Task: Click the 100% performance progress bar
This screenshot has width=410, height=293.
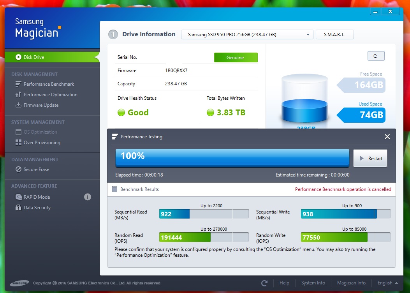Action: pyautogui.click(x=232, y=158)
